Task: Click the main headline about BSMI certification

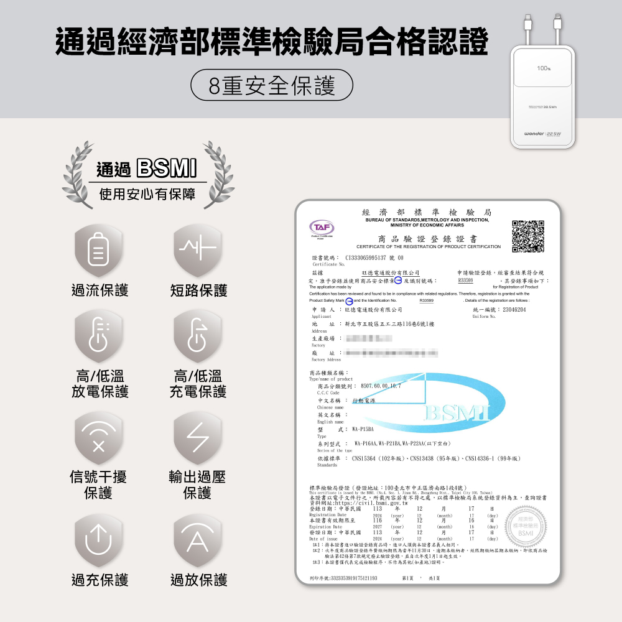Action: (x=271, y=42)
